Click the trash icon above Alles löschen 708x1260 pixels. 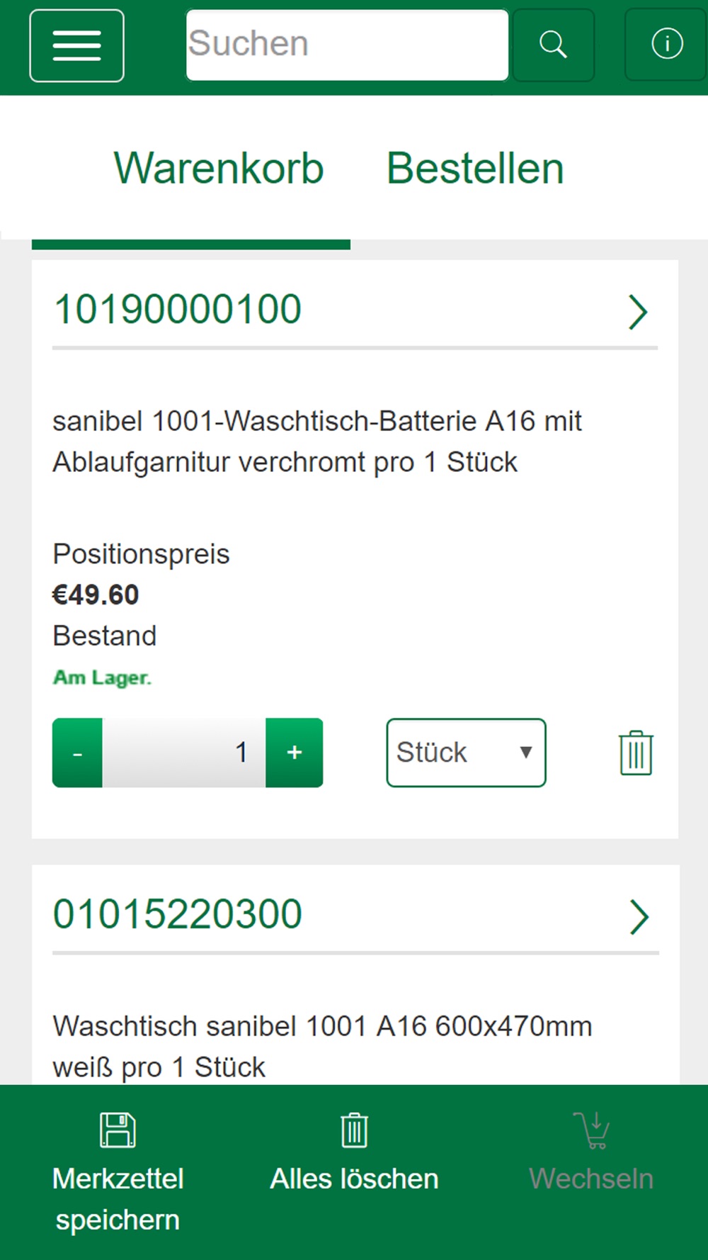tap(354, 1130)
